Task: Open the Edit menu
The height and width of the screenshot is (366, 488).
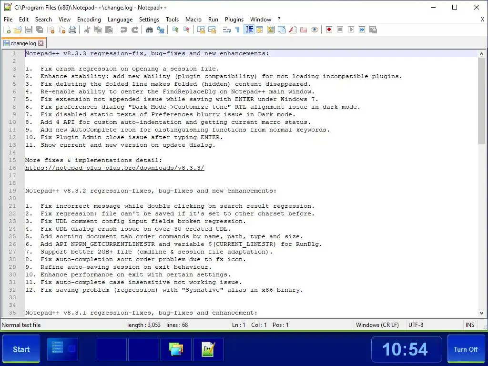Action: tap(24, 19)
